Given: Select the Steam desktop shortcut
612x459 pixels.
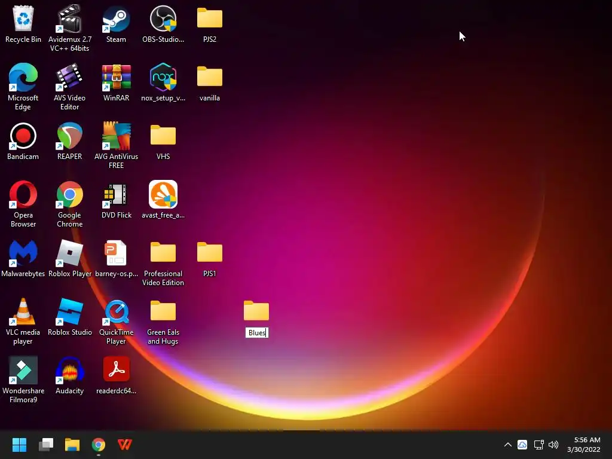Looking at the screenshot, I should [x=116, y=19].
